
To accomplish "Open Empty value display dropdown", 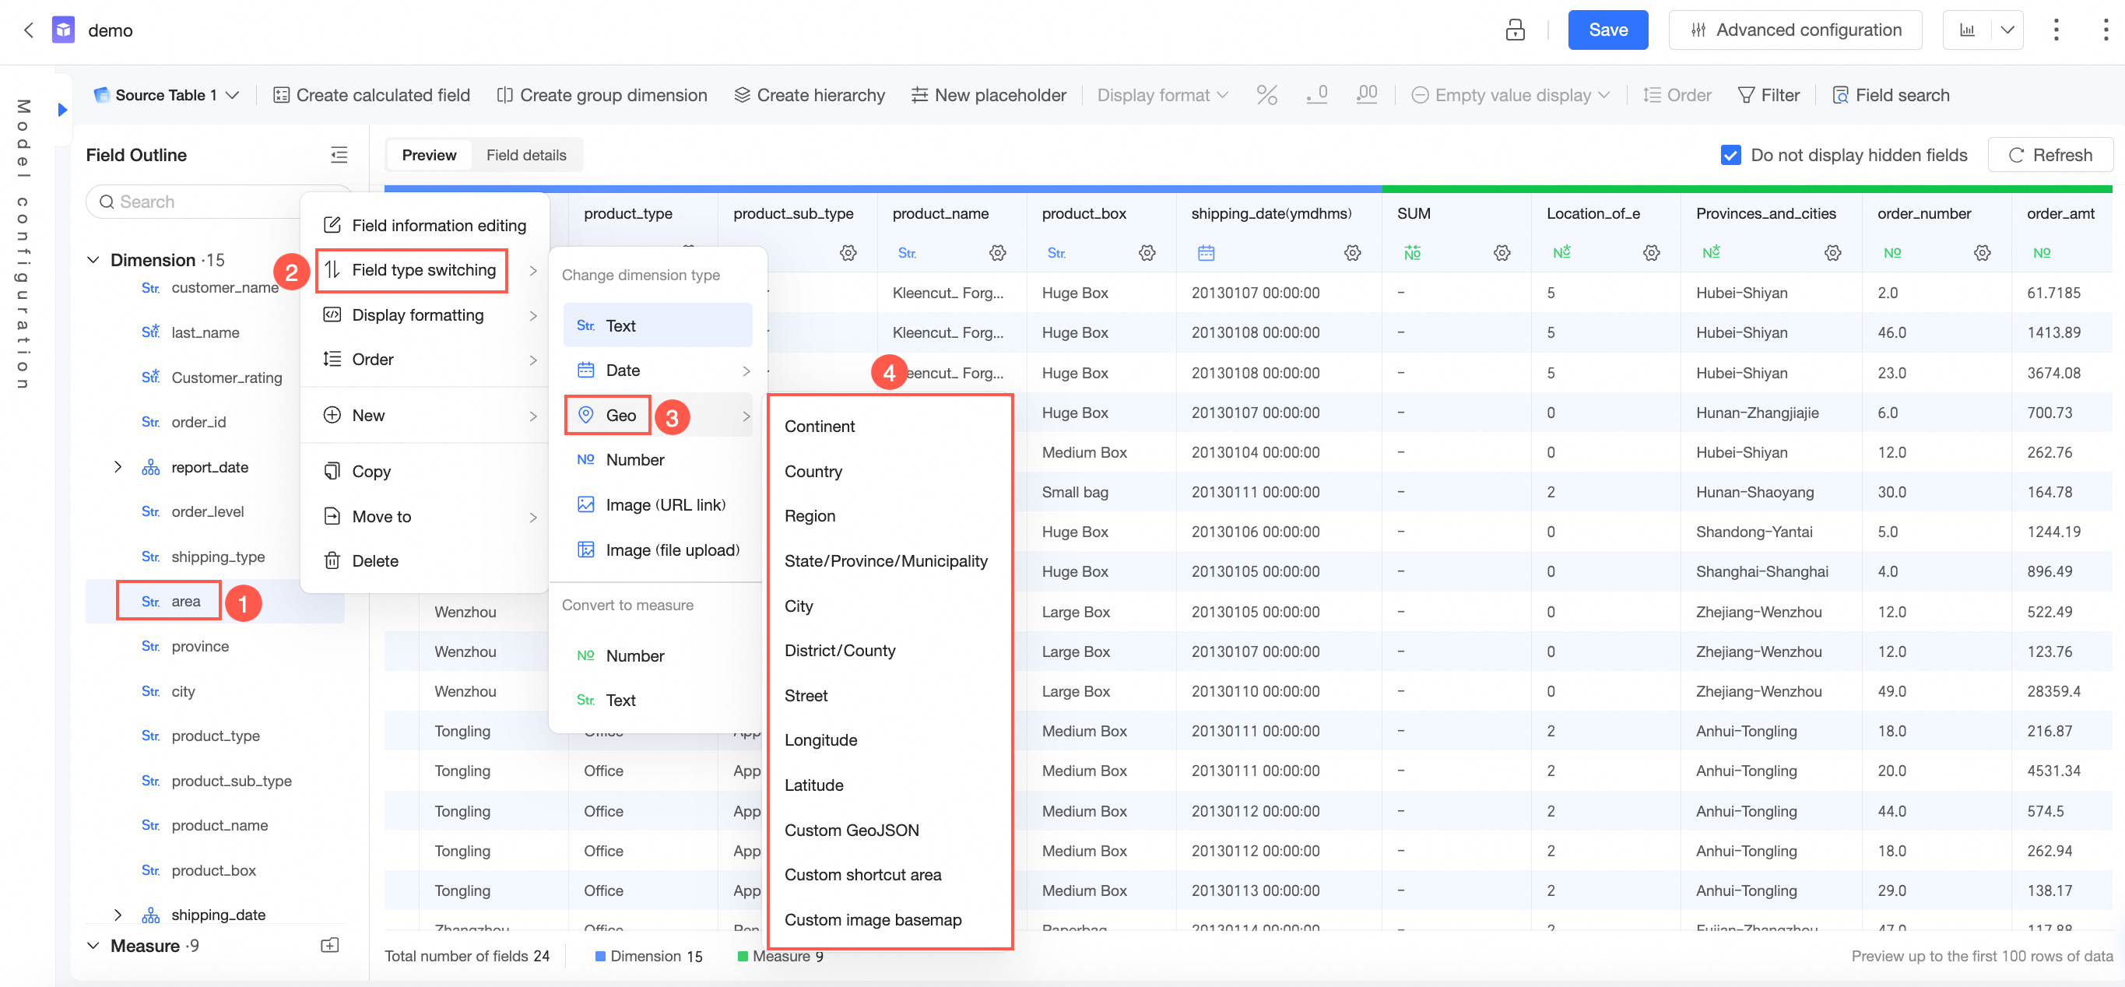I will click(1512, 95).
